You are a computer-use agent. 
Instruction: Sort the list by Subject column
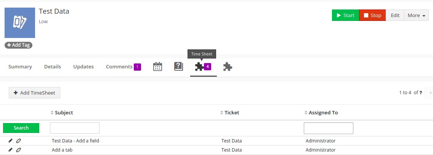(x=64, y=113)
